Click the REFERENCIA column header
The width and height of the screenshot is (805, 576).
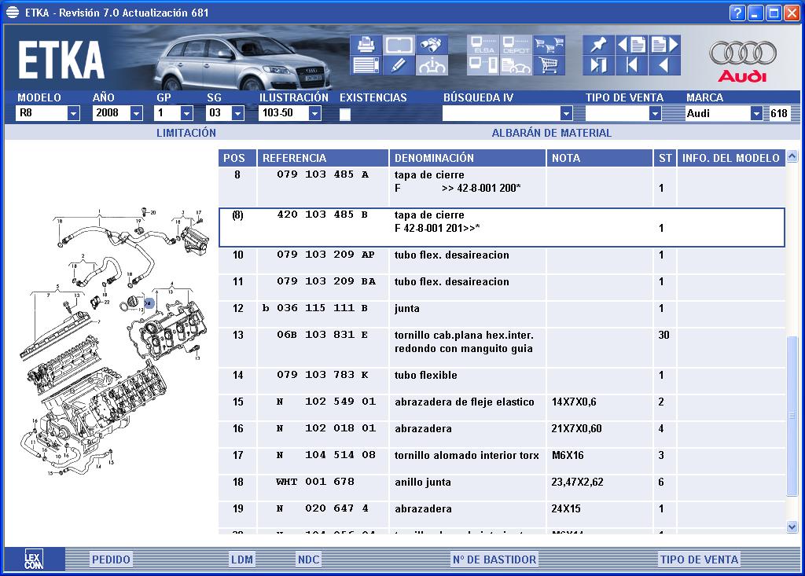click(x=322, y=158)
